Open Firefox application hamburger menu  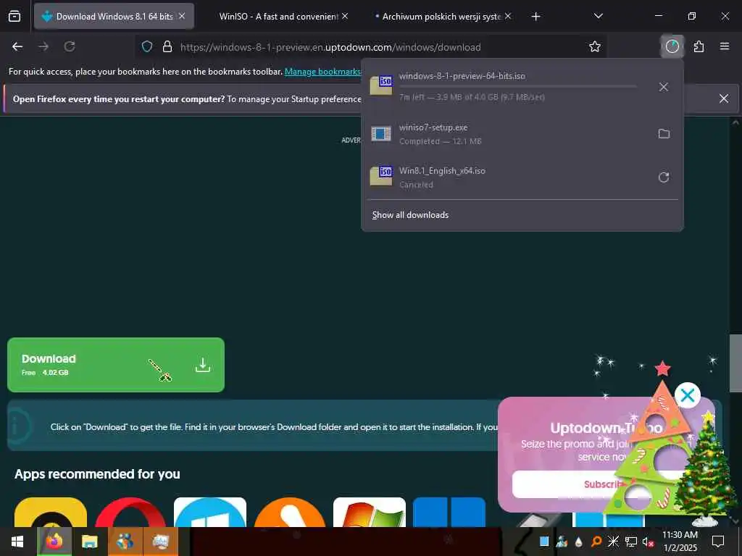point(725,46)
